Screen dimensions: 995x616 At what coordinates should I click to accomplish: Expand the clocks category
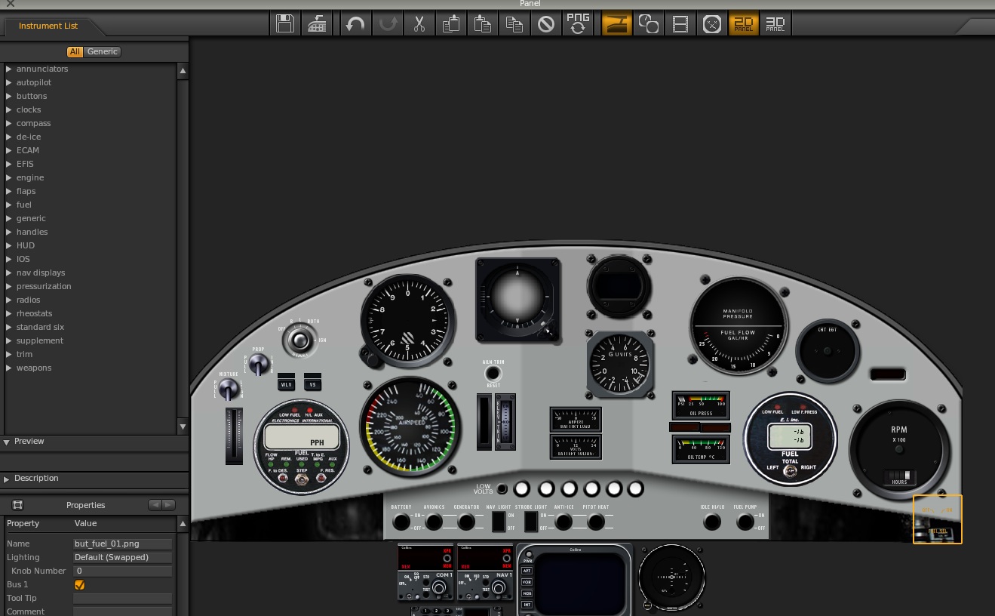click(9, 109)
